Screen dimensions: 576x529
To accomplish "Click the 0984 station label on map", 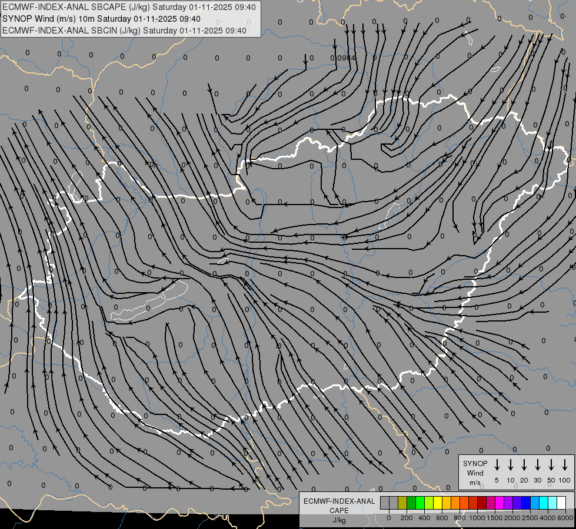I will point(347,58).
